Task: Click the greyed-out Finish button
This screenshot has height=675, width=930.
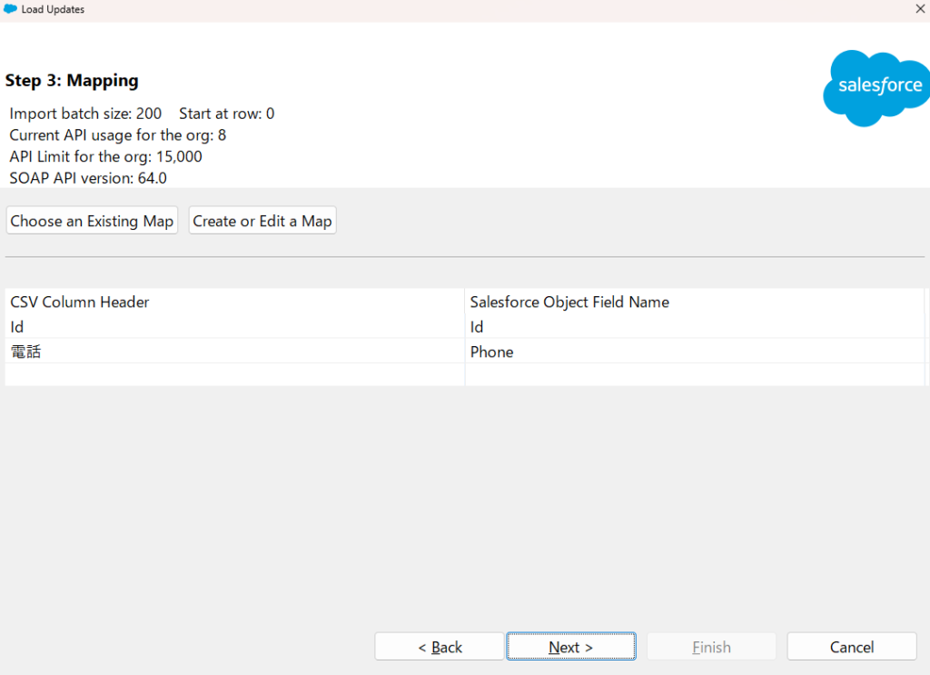Action: click(711, 647)
